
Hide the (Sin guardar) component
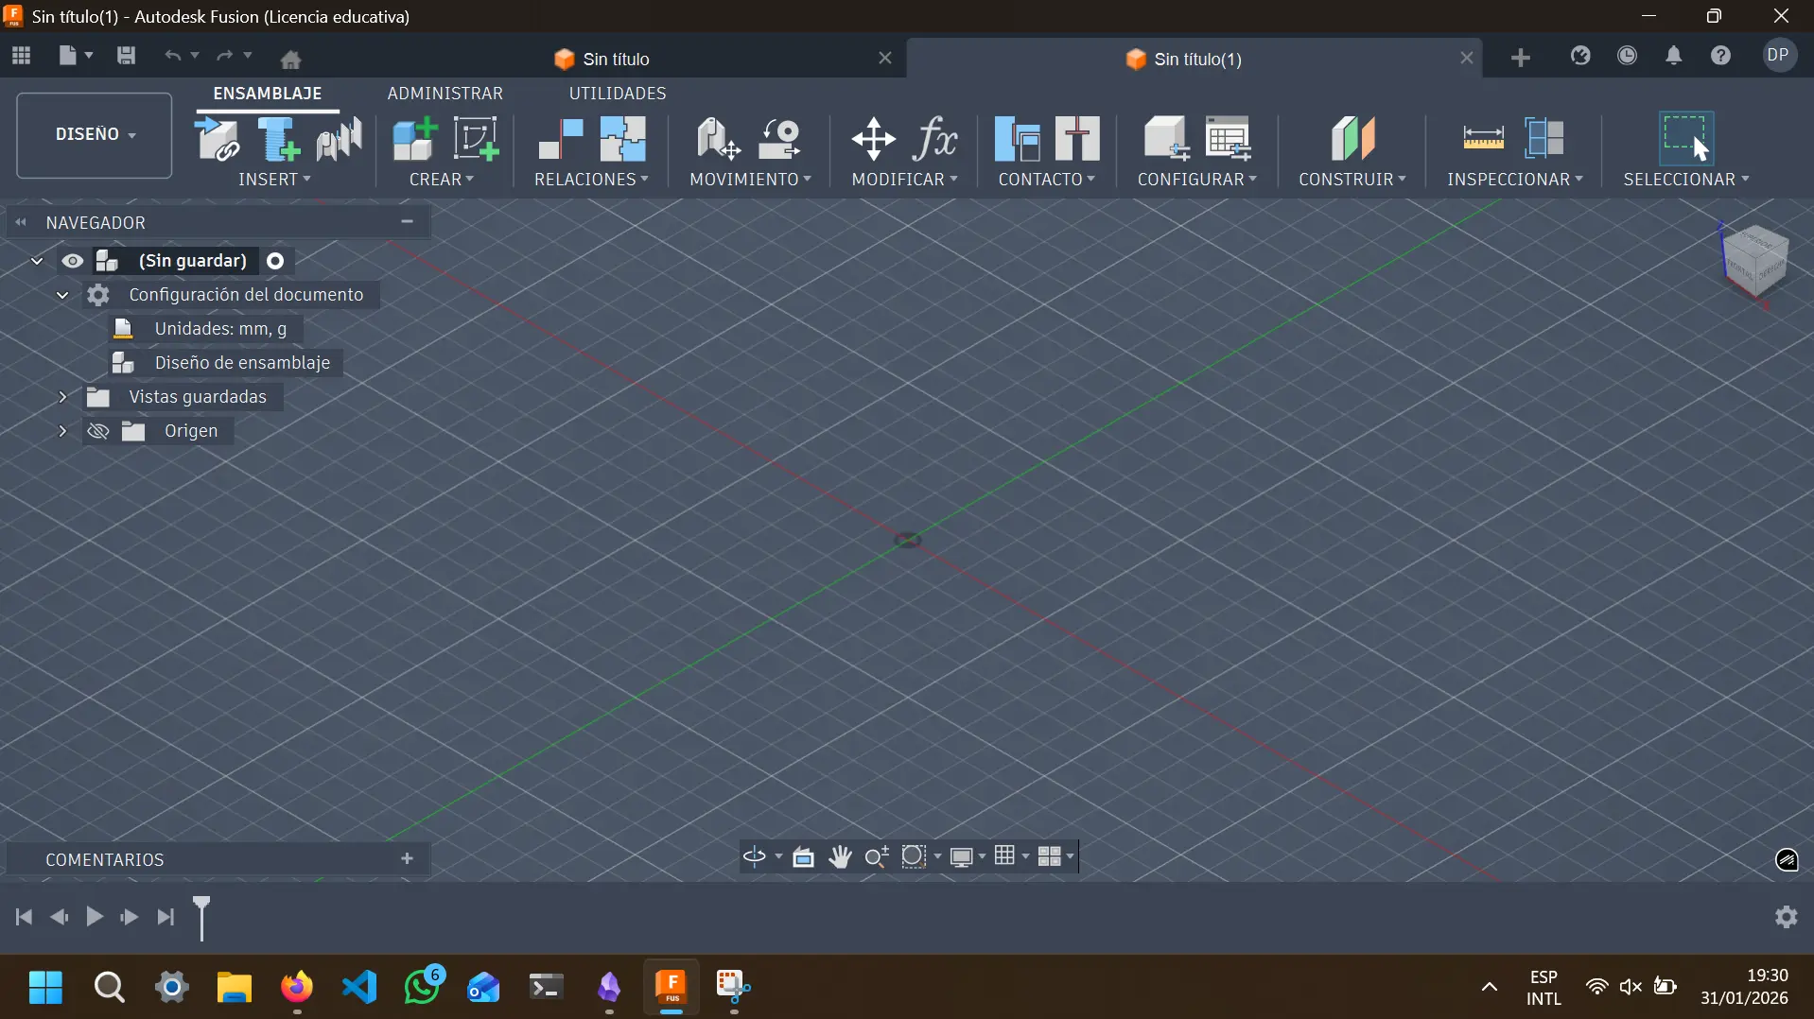73,261
